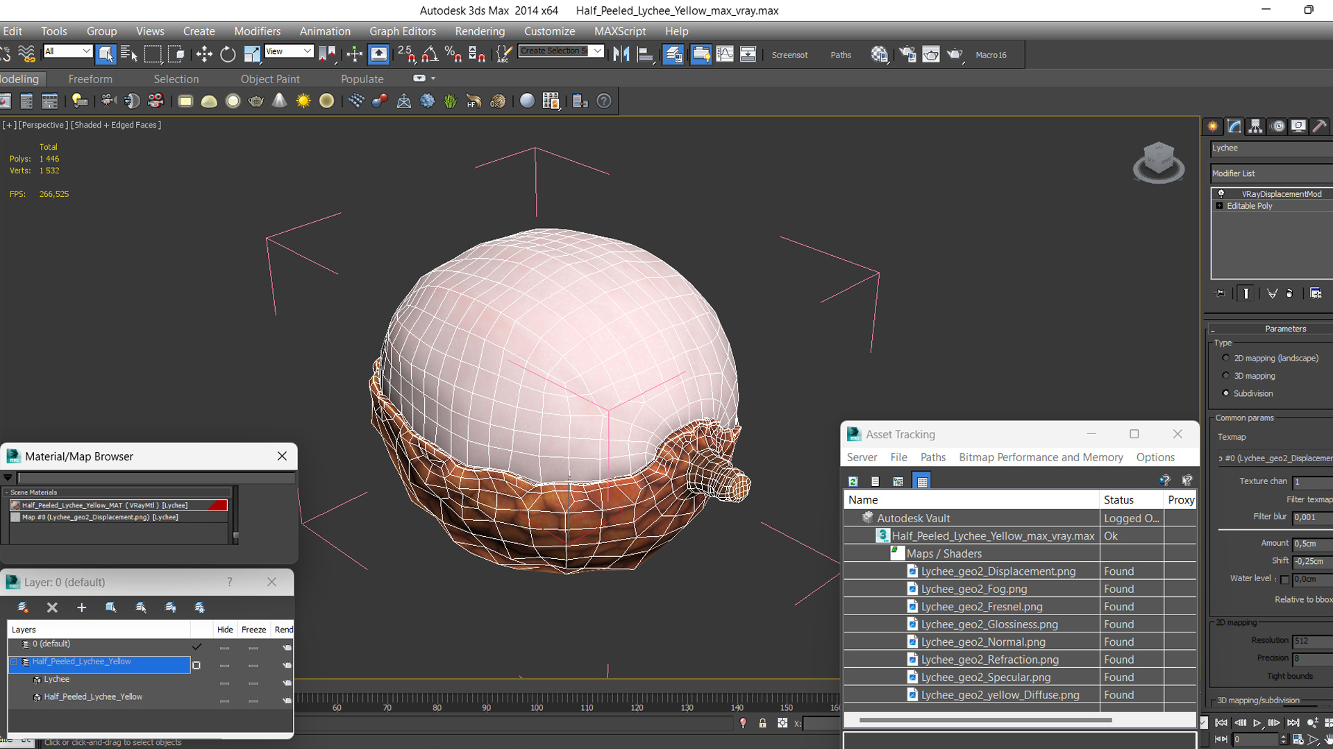
Task: Toggle Water level checkbox
Action: [1284, 579]
